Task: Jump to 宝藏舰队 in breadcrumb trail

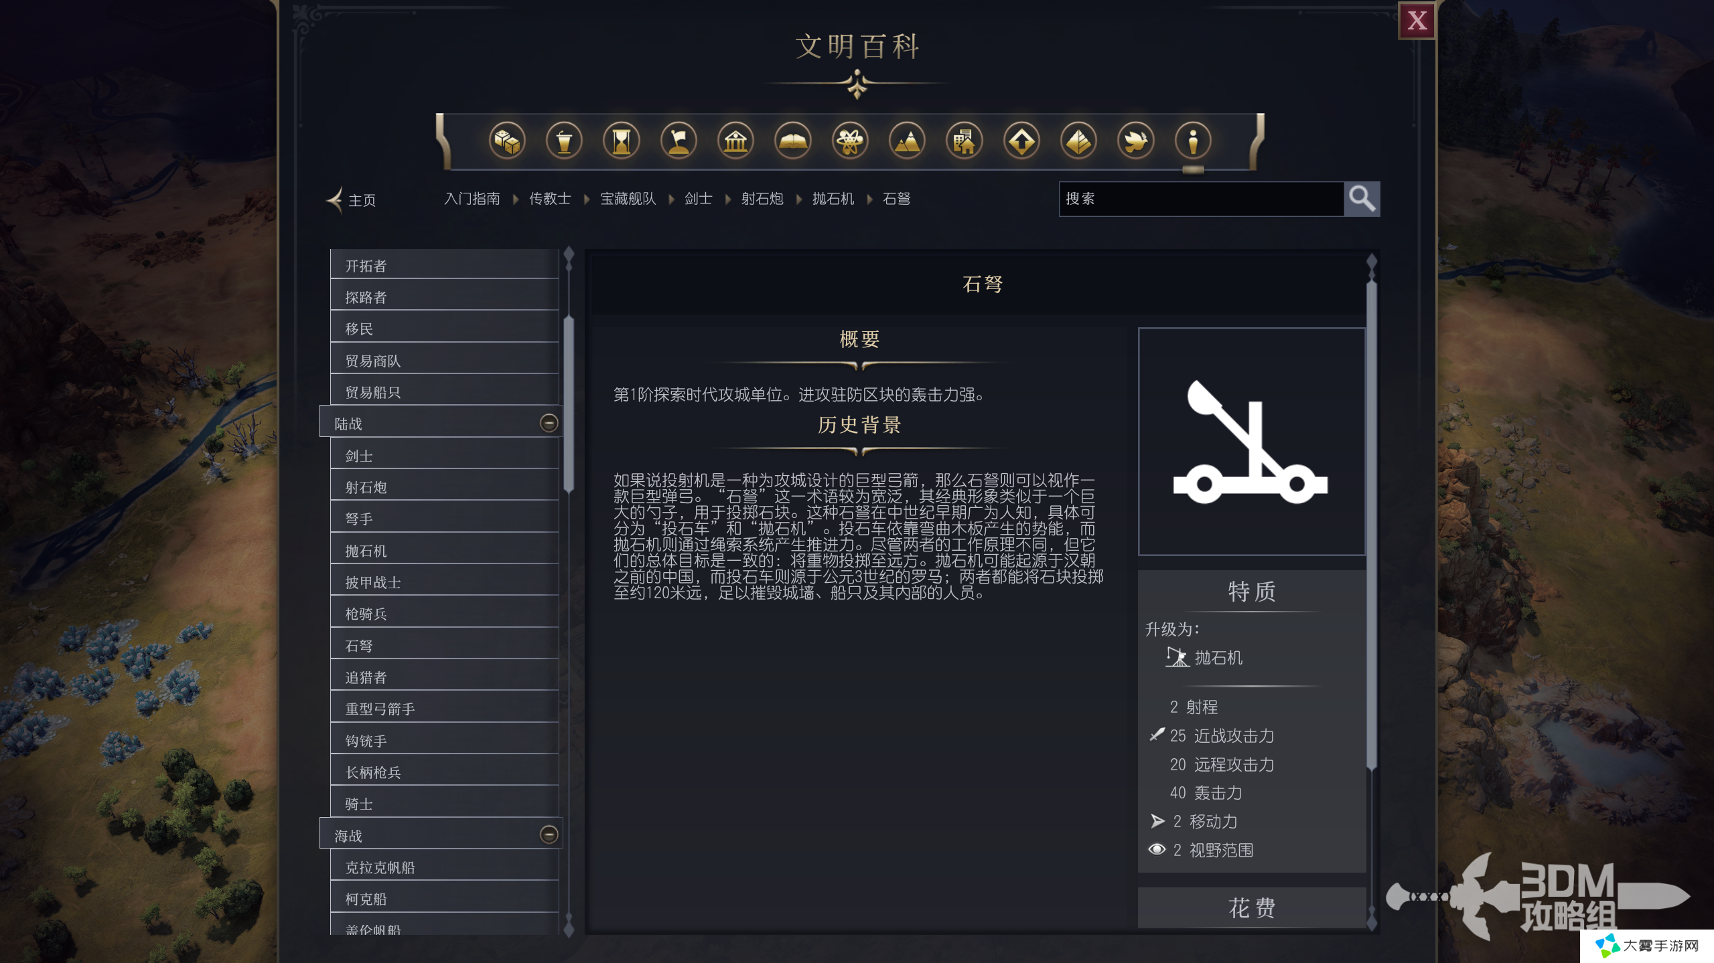Action: 628,199
